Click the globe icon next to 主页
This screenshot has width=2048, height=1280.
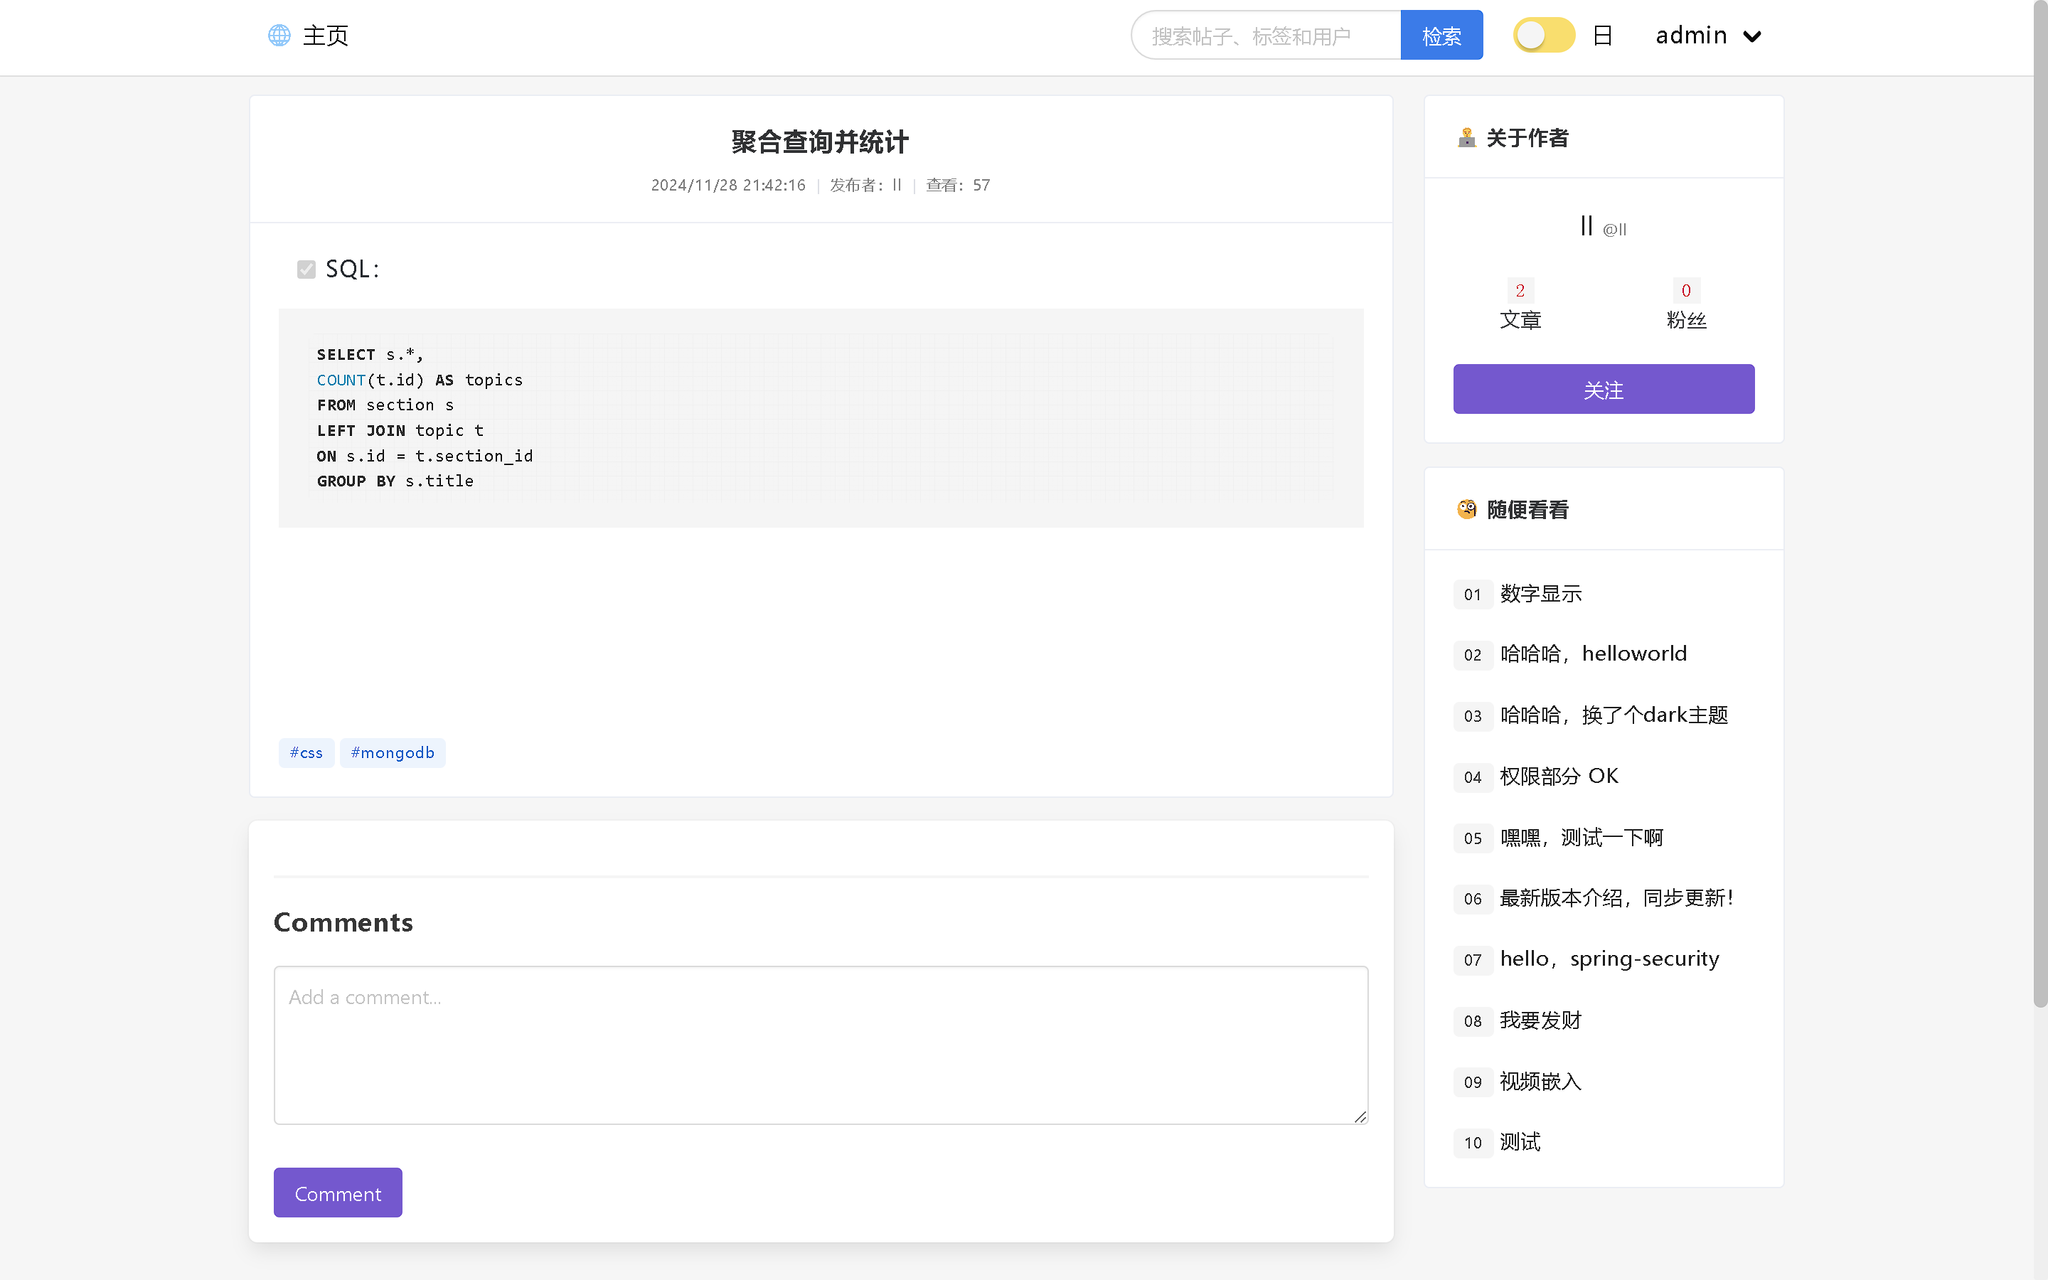[x=279, y=36]
